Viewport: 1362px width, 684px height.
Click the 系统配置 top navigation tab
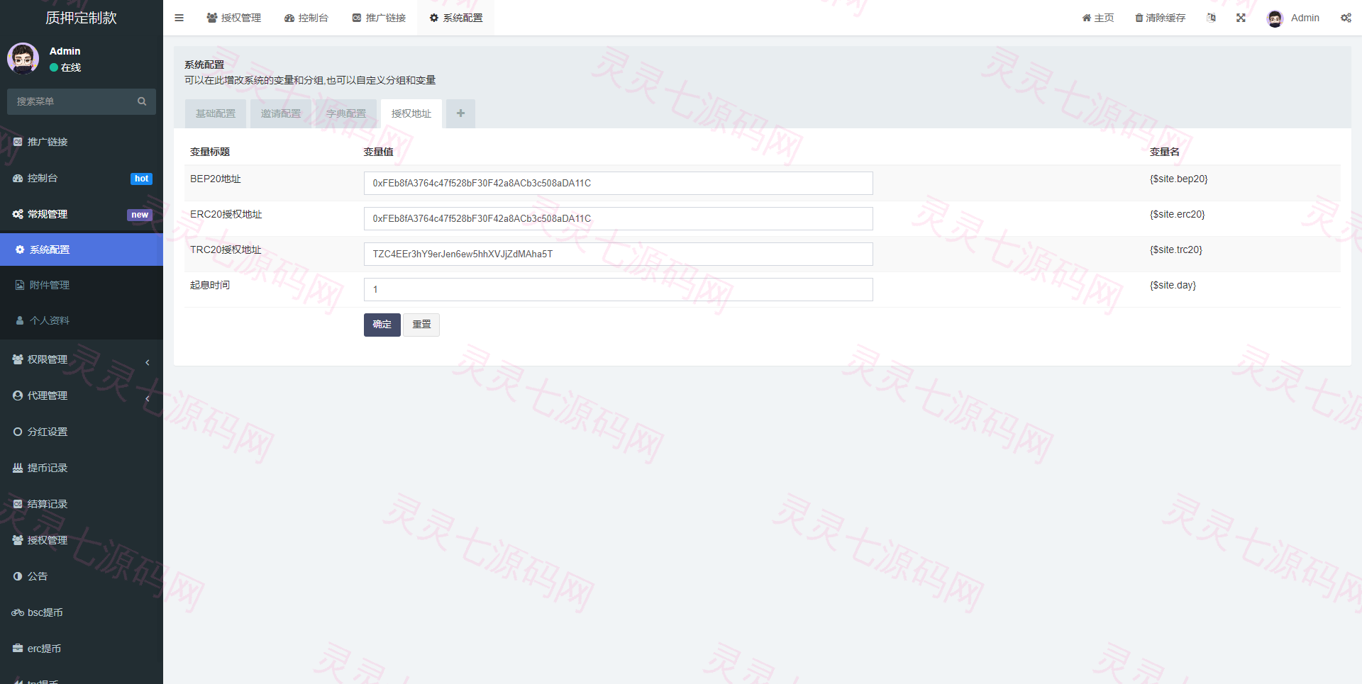click(456, 18)
